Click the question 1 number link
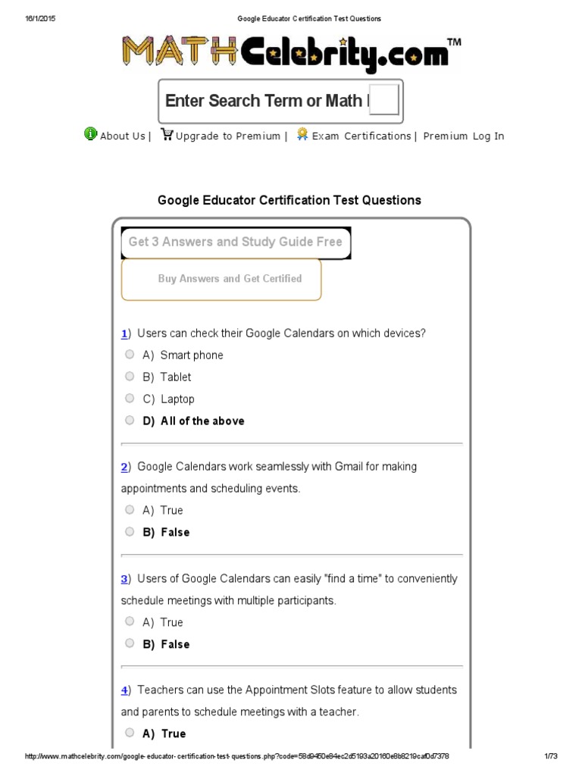The height and width of the screenshot is (776, 582). pyautogui.click(x=124, y=333)
